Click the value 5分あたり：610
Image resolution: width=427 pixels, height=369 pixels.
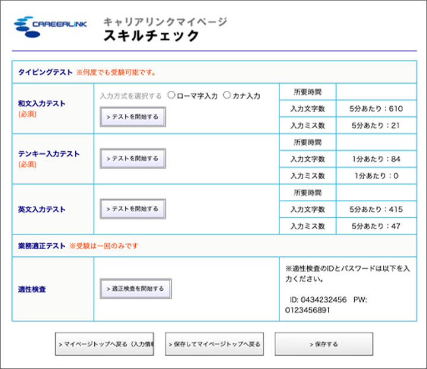376,109
